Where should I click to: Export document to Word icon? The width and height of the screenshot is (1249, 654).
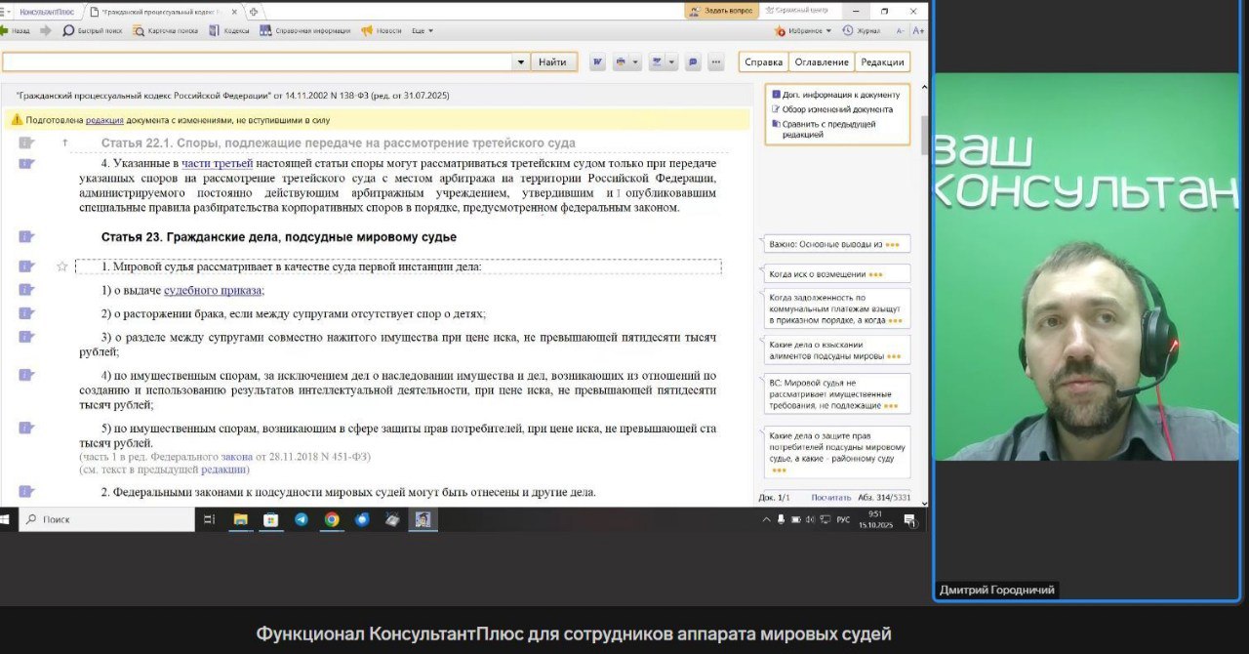pos(597,62)
